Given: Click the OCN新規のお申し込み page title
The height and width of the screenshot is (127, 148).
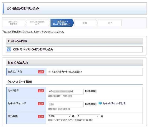Looking at the screenshot, I should pyautogui.click(x=23, y=8).
